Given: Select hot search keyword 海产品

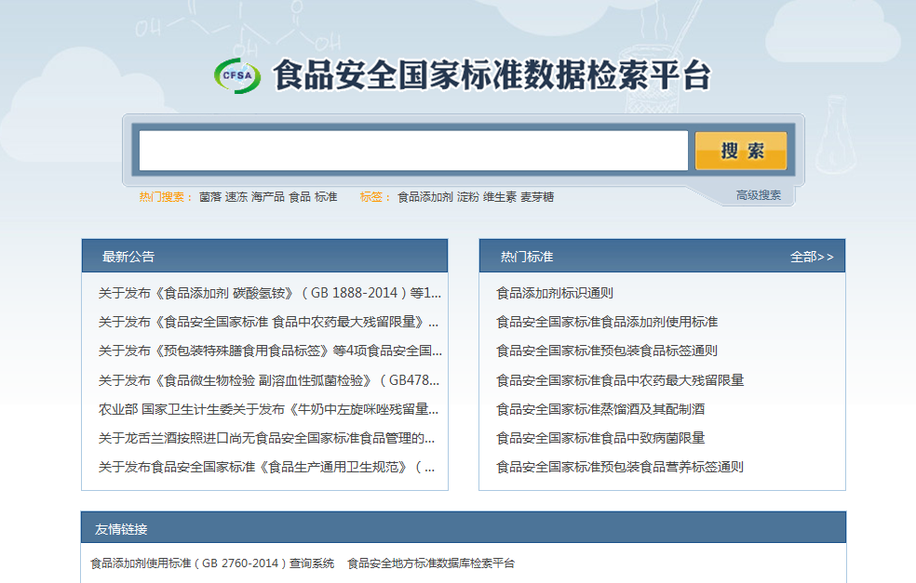Looking at the screenshot, I should [x=267, y=197].
